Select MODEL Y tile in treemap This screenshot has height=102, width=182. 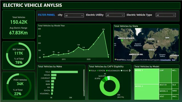[x=147, y=76]
